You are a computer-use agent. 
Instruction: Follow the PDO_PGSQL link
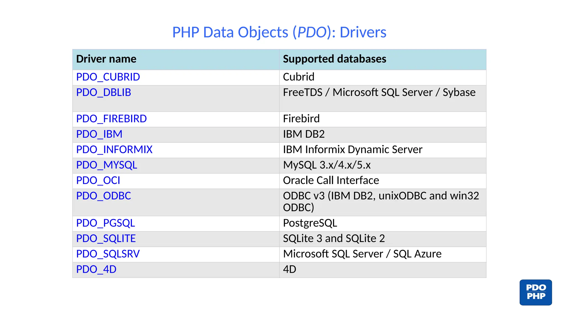[105, 223]
